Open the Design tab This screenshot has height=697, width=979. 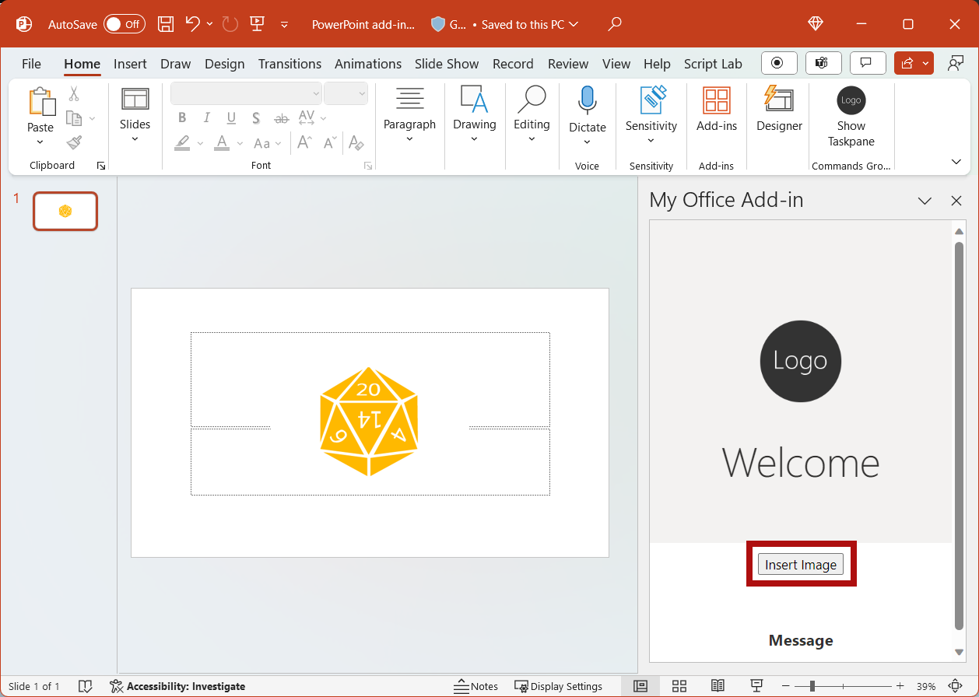225,64
